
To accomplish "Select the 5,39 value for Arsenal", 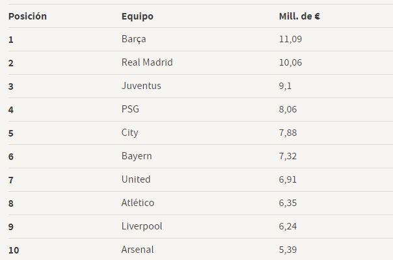I will (x=288, y=250).
